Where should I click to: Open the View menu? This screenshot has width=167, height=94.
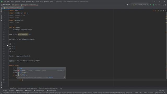coord(12,2)
